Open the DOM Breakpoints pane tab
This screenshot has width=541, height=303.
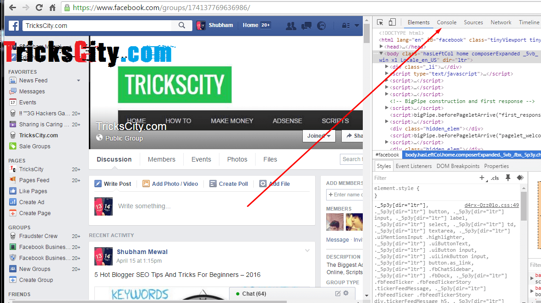458,166
